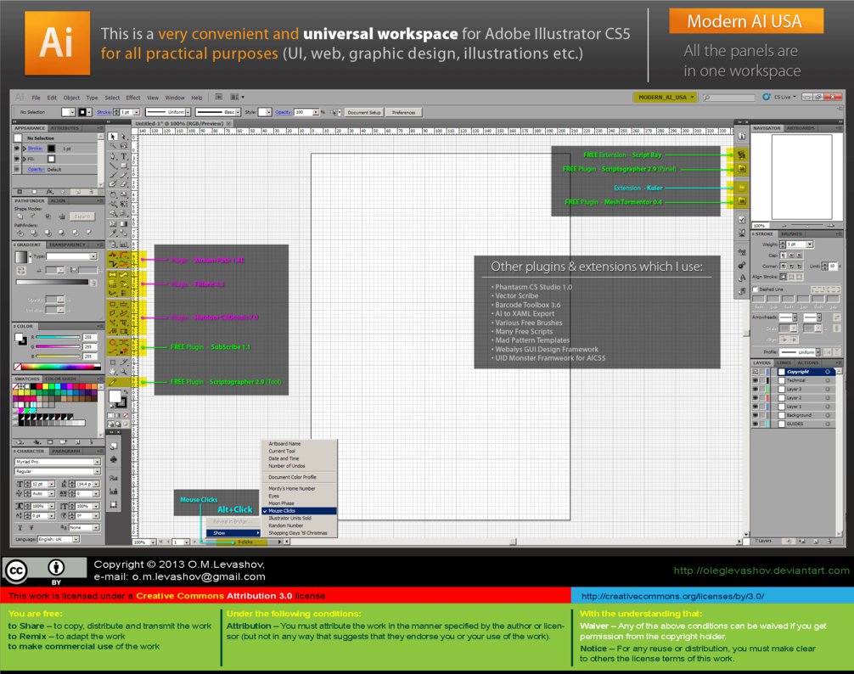854x674 pixels.
Task: Select the Scriptographer pencil tool
Action: [113, 382]
